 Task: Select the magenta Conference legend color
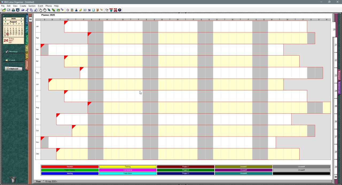(x=128, y=170)
